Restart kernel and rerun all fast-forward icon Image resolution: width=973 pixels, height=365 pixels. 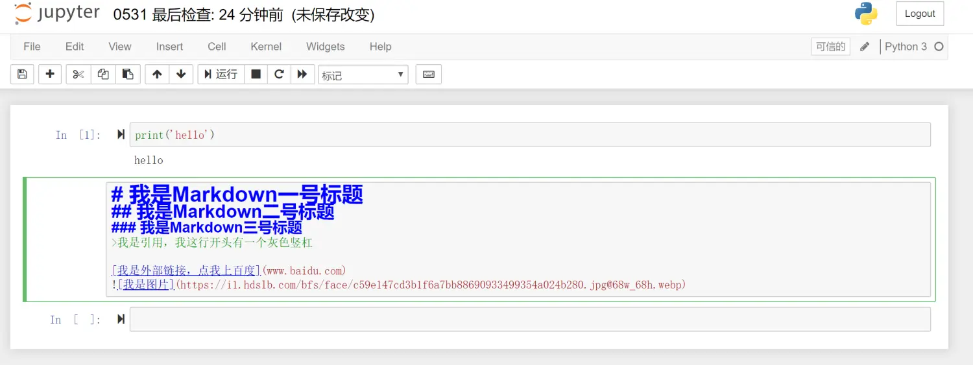302,75
